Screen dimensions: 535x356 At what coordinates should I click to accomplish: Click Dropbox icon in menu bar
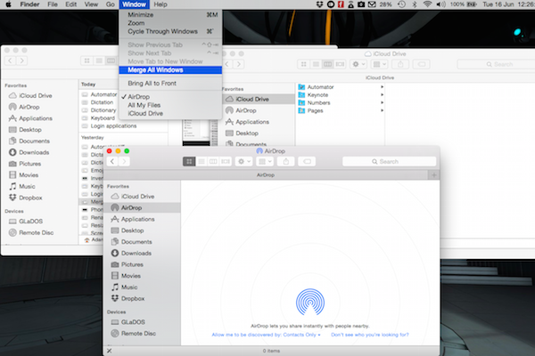(x=319, y=4)
